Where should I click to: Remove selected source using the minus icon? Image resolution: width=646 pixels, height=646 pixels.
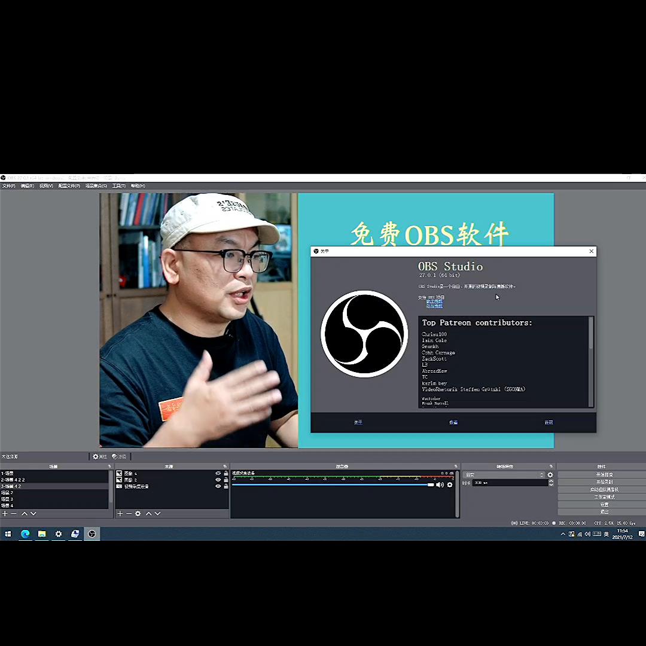128,514
